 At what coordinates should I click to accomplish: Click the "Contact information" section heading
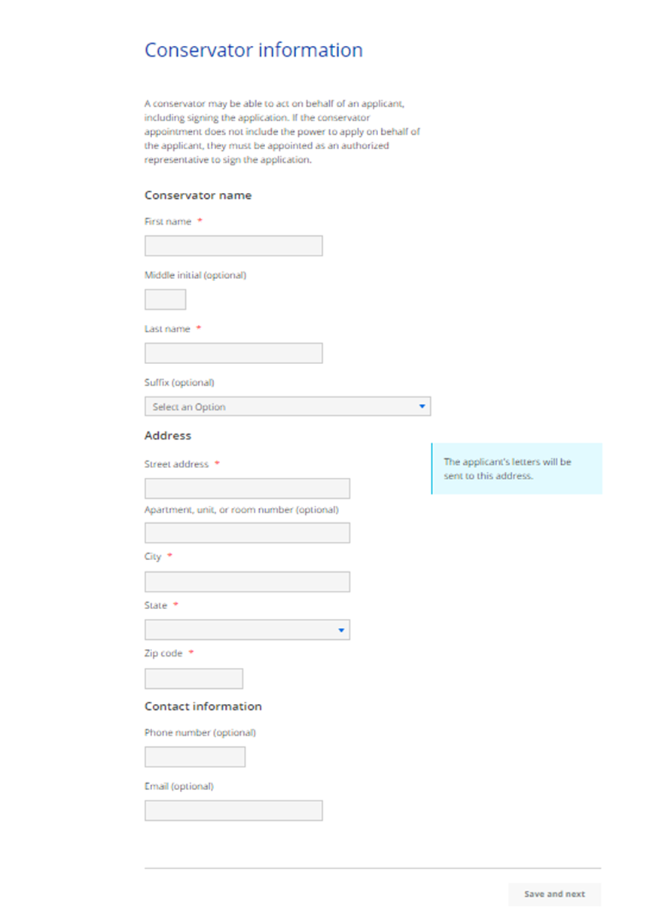click(203, 706)
